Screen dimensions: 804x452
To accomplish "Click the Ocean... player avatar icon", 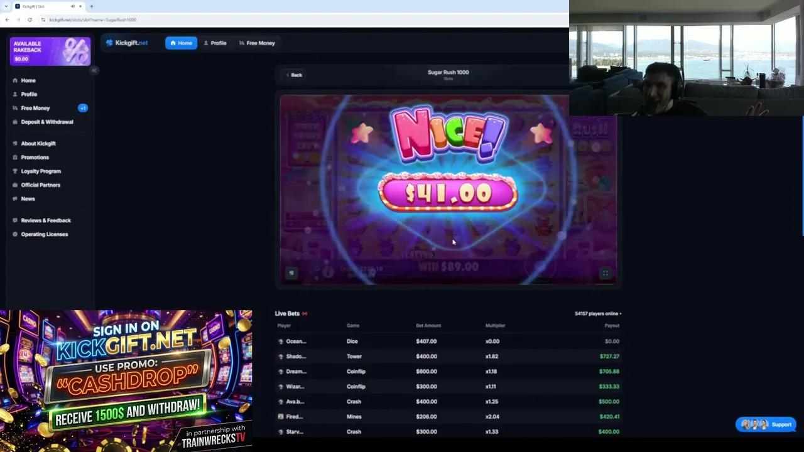I will (x=281, y=342).
